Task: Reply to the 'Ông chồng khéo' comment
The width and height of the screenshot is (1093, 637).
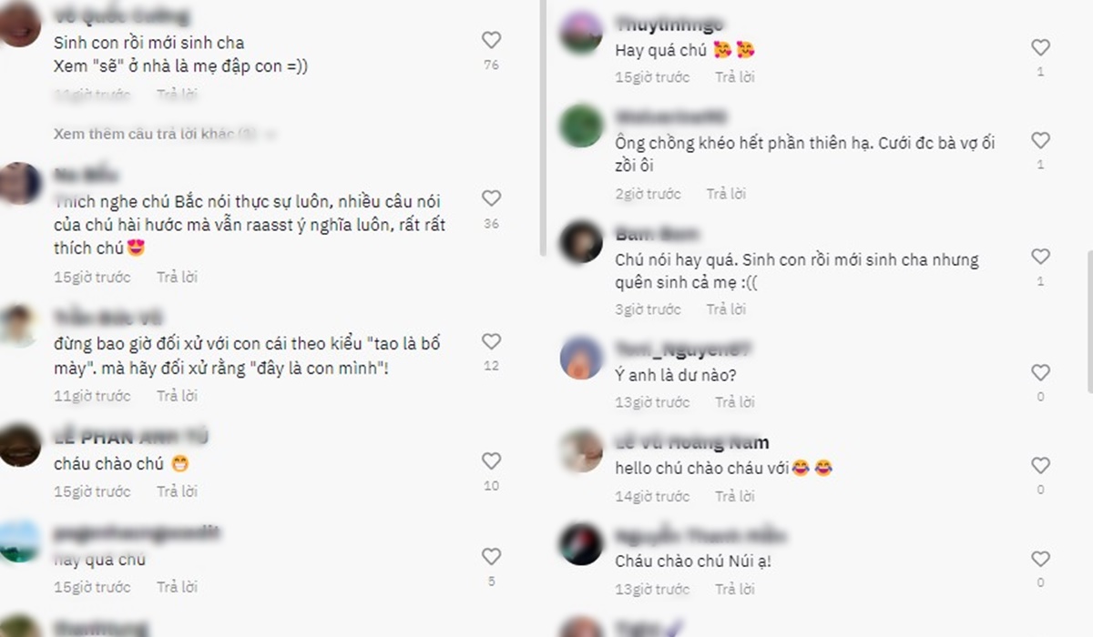Action: pos(726,194)
